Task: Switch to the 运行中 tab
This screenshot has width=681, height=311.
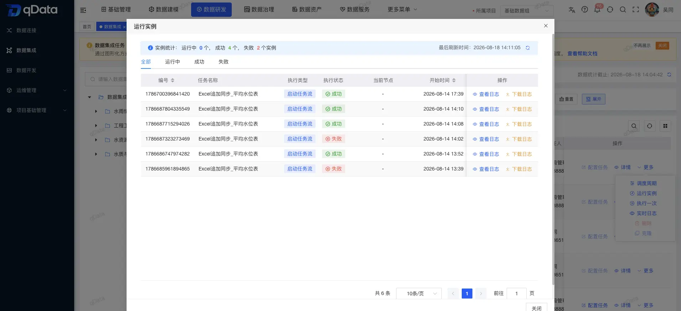Action: point(173,62)
